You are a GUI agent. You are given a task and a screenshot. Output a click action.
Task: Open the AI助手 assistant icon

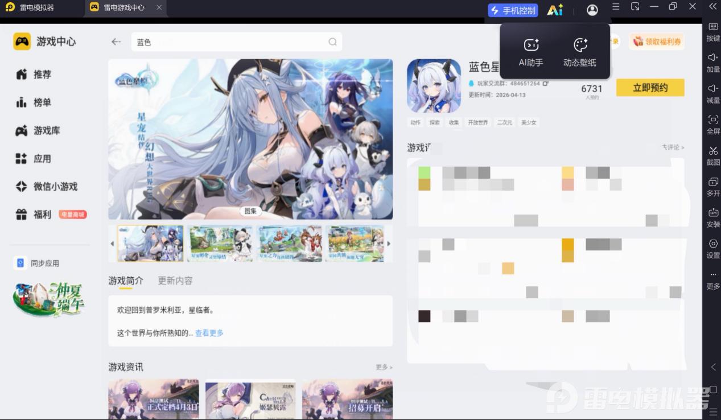tap(531, 45)
